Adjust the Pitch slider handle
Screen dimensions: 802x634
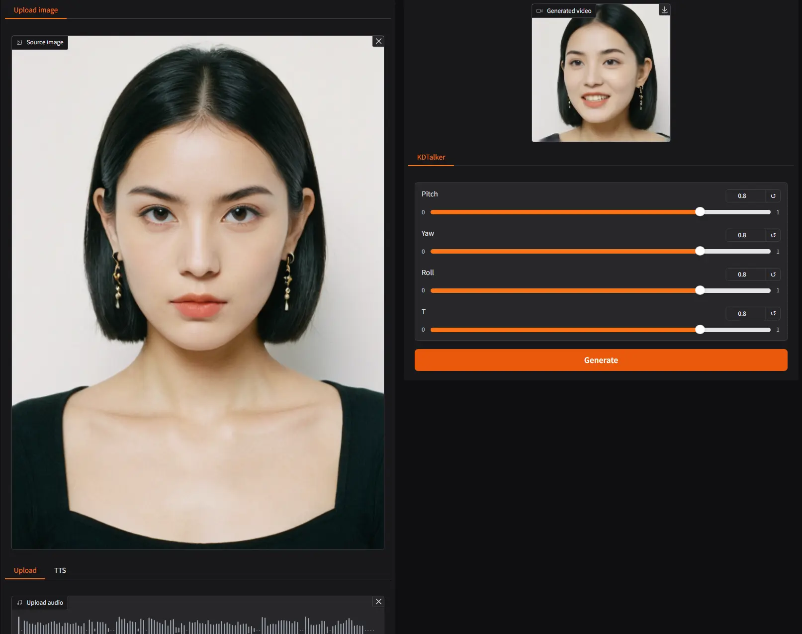click(700, 212)
